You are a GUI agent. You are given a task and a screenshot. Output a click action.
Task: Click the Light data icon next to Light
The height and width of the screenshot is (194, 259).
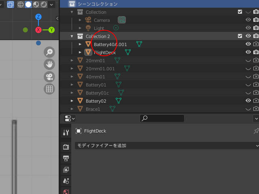pos(116,28)
